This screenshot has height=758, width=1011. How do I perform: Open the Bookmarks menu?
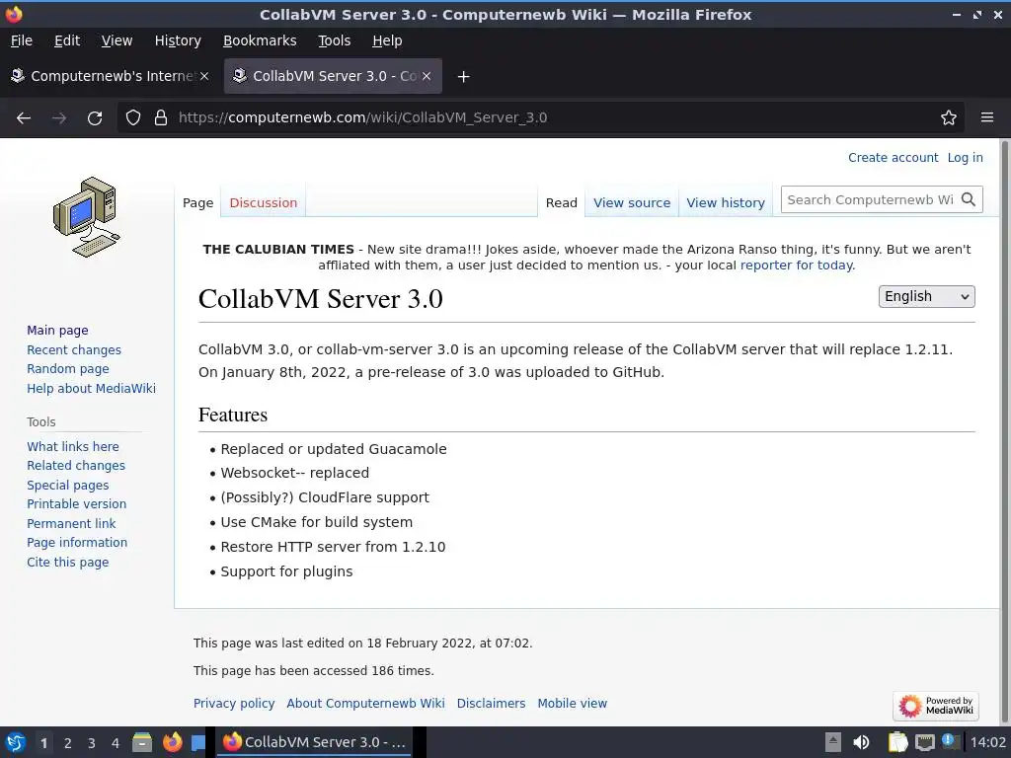pos(260,40)
